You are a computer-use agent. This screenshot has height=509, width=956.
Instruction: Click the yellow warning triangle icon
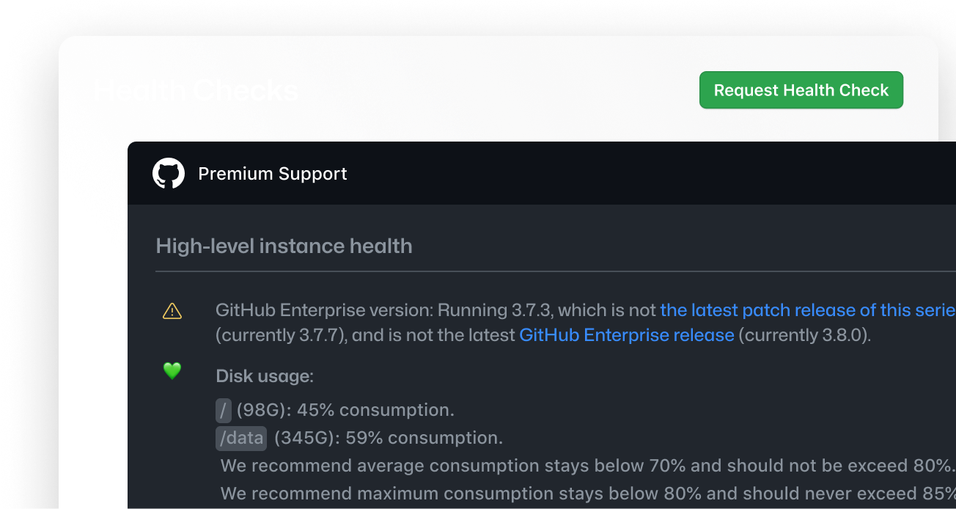click(x=172, y=311)
